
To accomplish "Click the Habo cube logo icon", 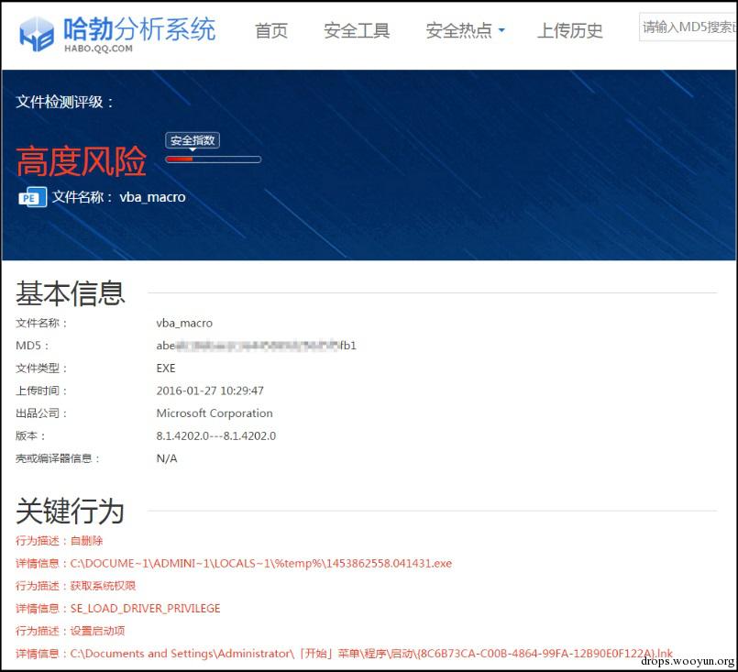I will 37,33.
